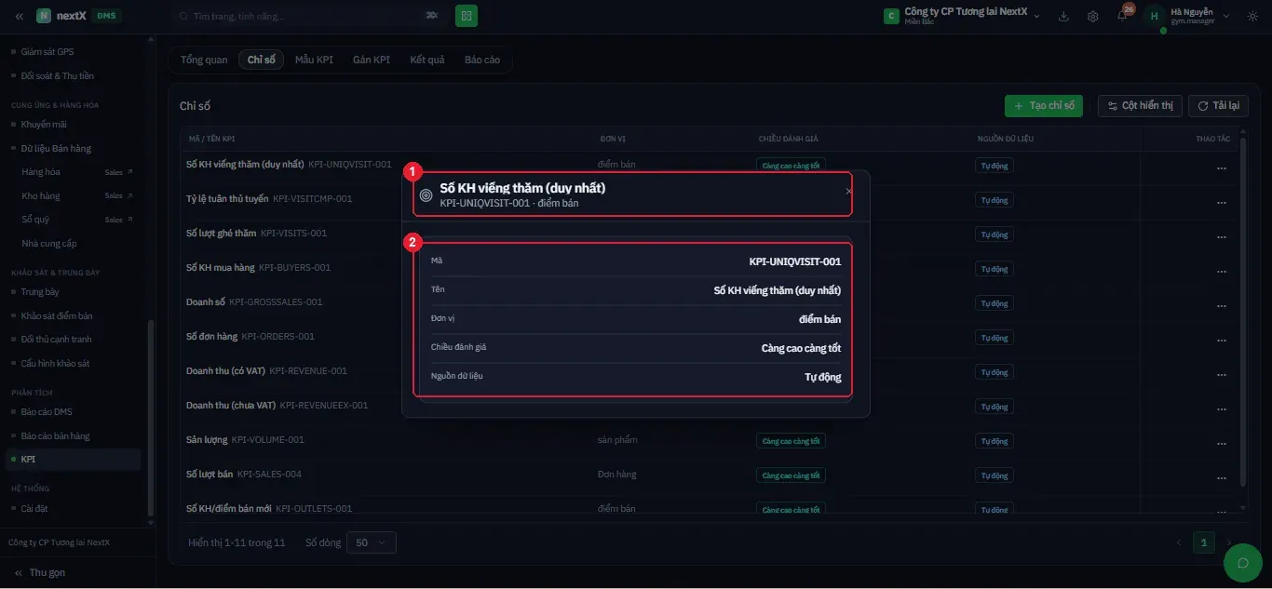The width and height of the screenshot is (1272, 589).
Task: Open notifications bell with 26 badge
Action: click(1123, 14)
